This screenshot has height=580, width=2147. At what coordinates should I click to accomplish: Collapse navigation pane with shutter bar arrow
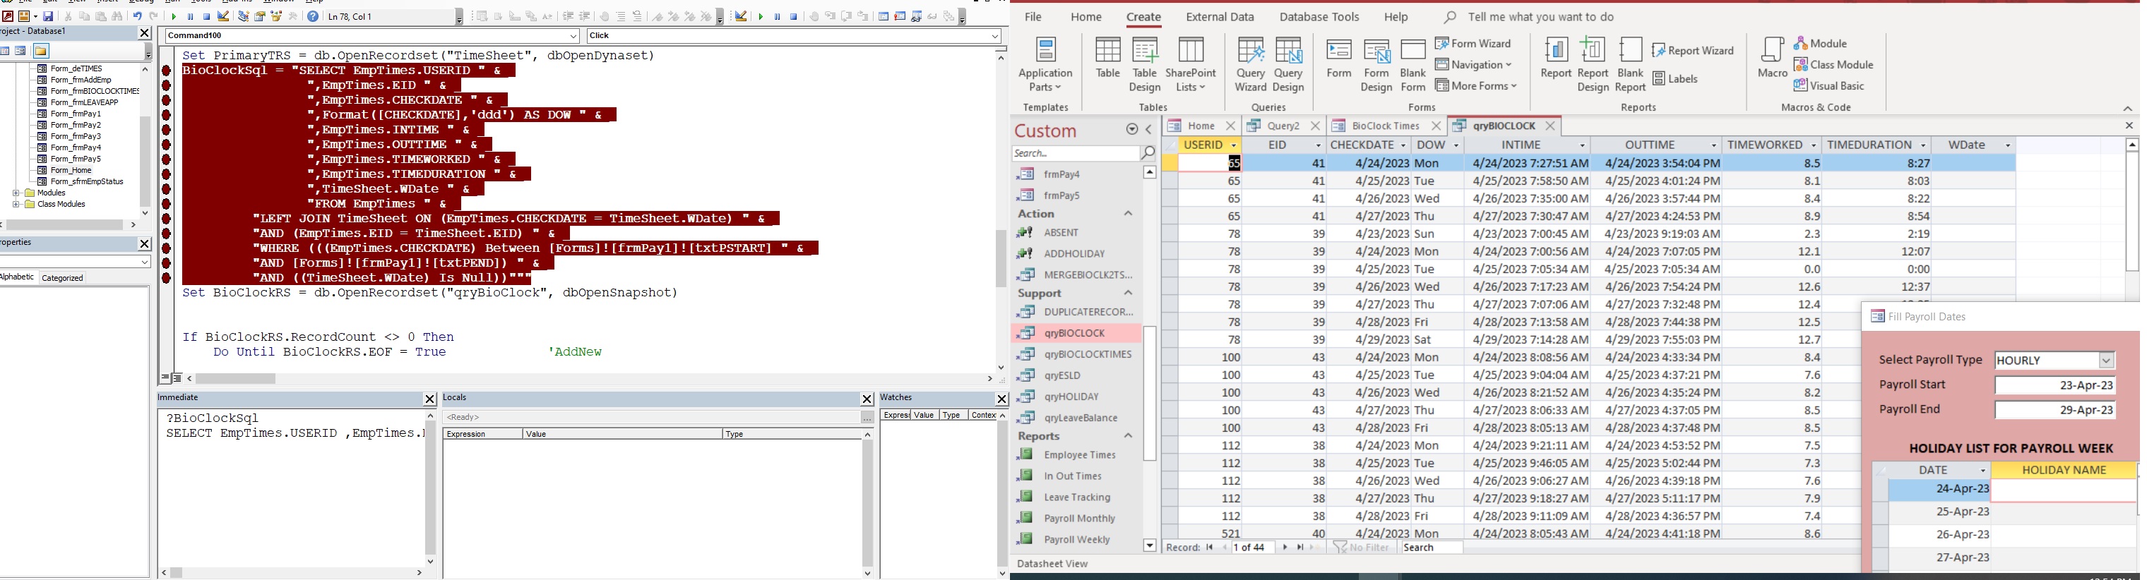(x=1149, y=130)
